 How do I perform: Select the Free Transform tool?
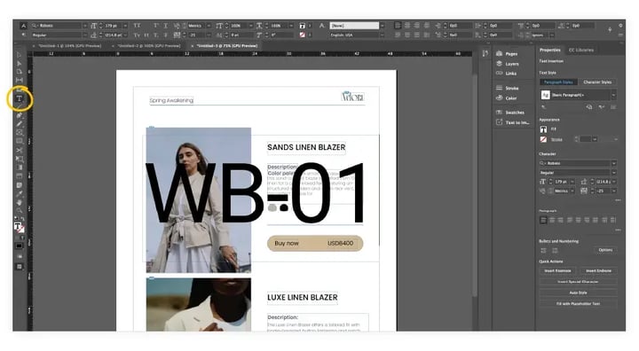coord(20,160)
